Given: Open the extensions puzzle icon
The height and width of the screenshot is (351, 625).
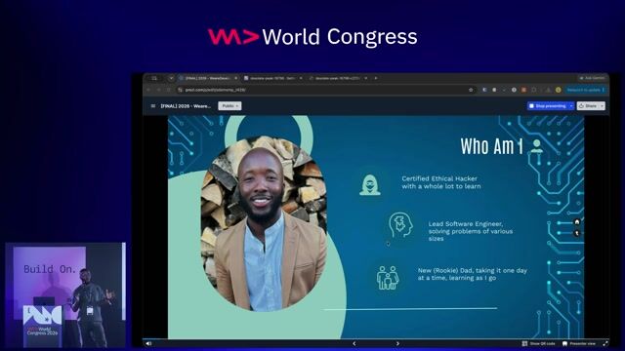Looking at the screenshot, I should pyautogui.click(x=534, y=90).
